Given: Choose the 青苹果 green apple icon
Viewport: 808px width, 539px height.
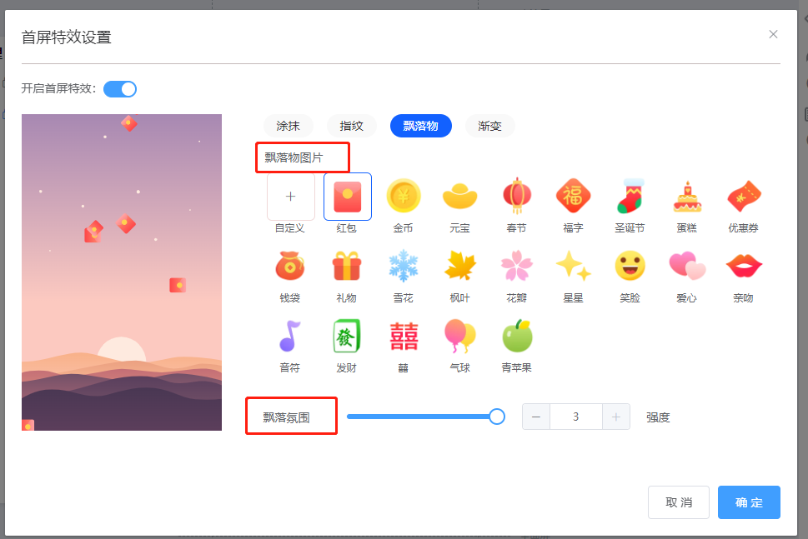Looking at the screenshot, I should pyautogui.click(x=516, y=337).
